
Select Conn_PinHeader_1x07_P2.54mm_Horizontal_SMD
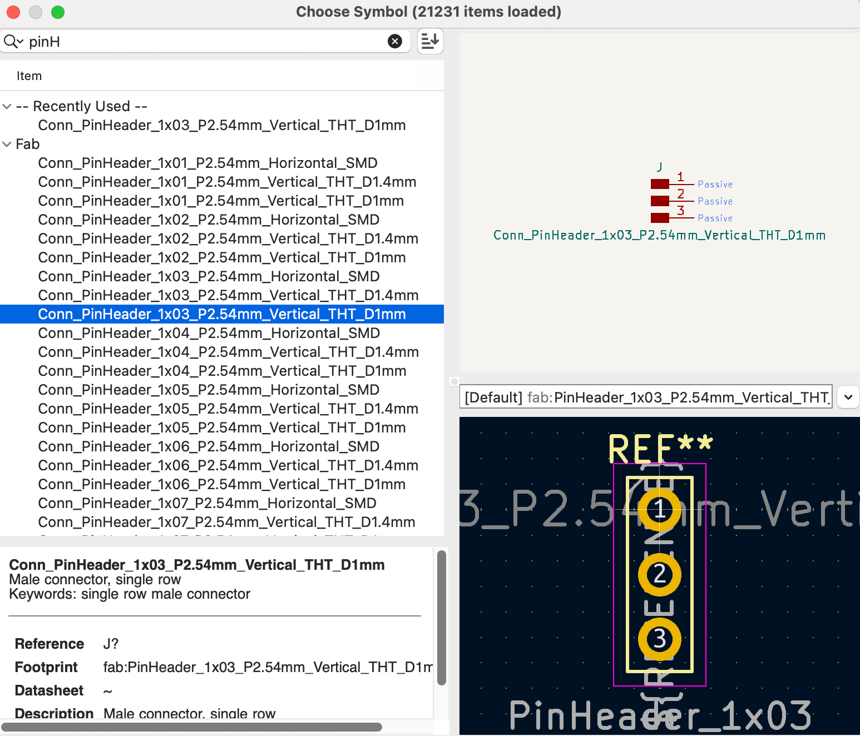[x=207, y=503]
